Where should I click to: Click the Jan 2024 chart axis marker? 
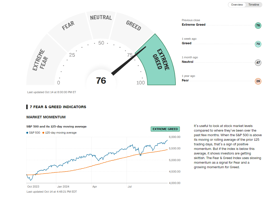63,187
